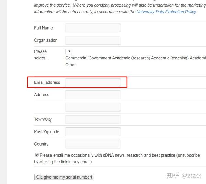Click the Email address input field

point(93,82)
